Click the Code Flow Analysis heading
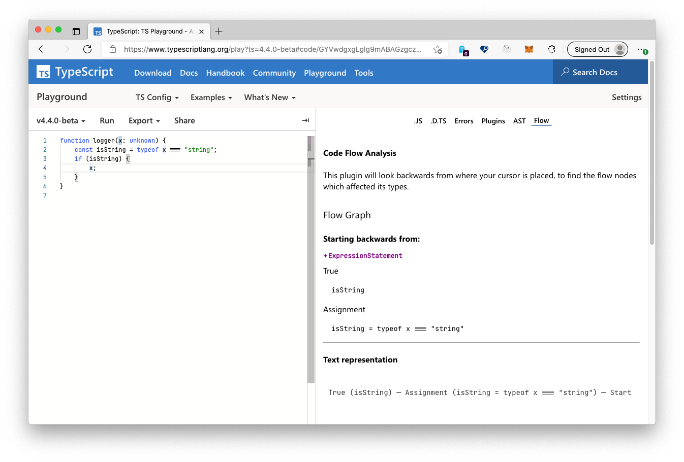 pos(360,153)
